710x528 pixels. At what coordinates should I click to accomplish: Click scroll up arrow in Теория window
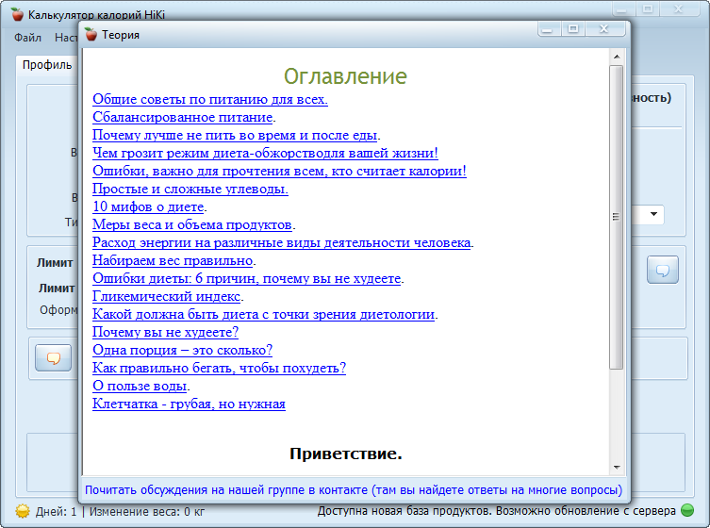[x=617, y=58]
